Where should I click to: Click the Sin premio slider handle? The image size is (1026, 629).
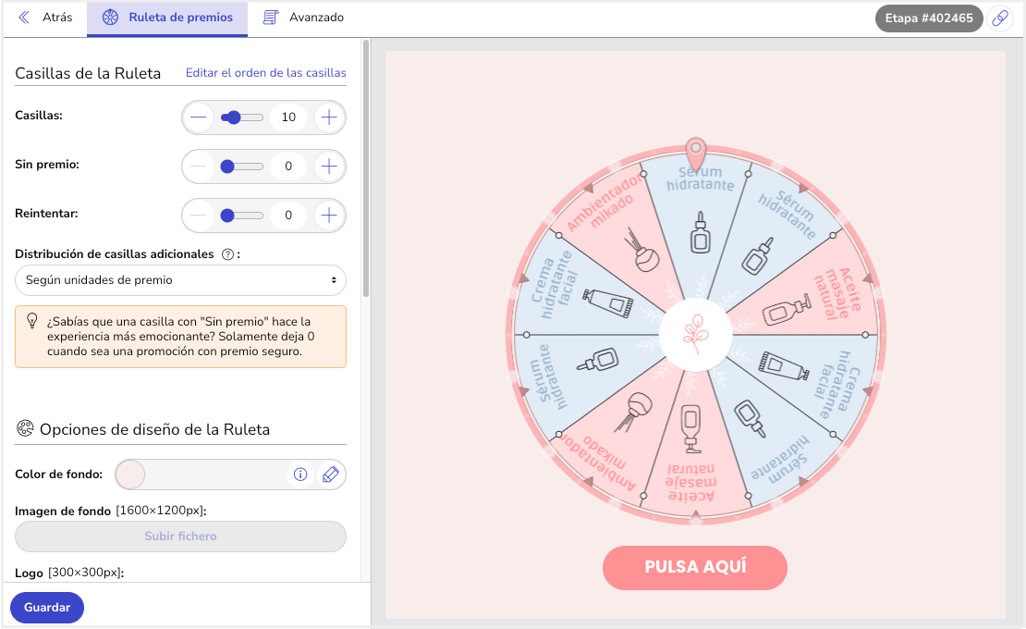(x=227, y=166)
